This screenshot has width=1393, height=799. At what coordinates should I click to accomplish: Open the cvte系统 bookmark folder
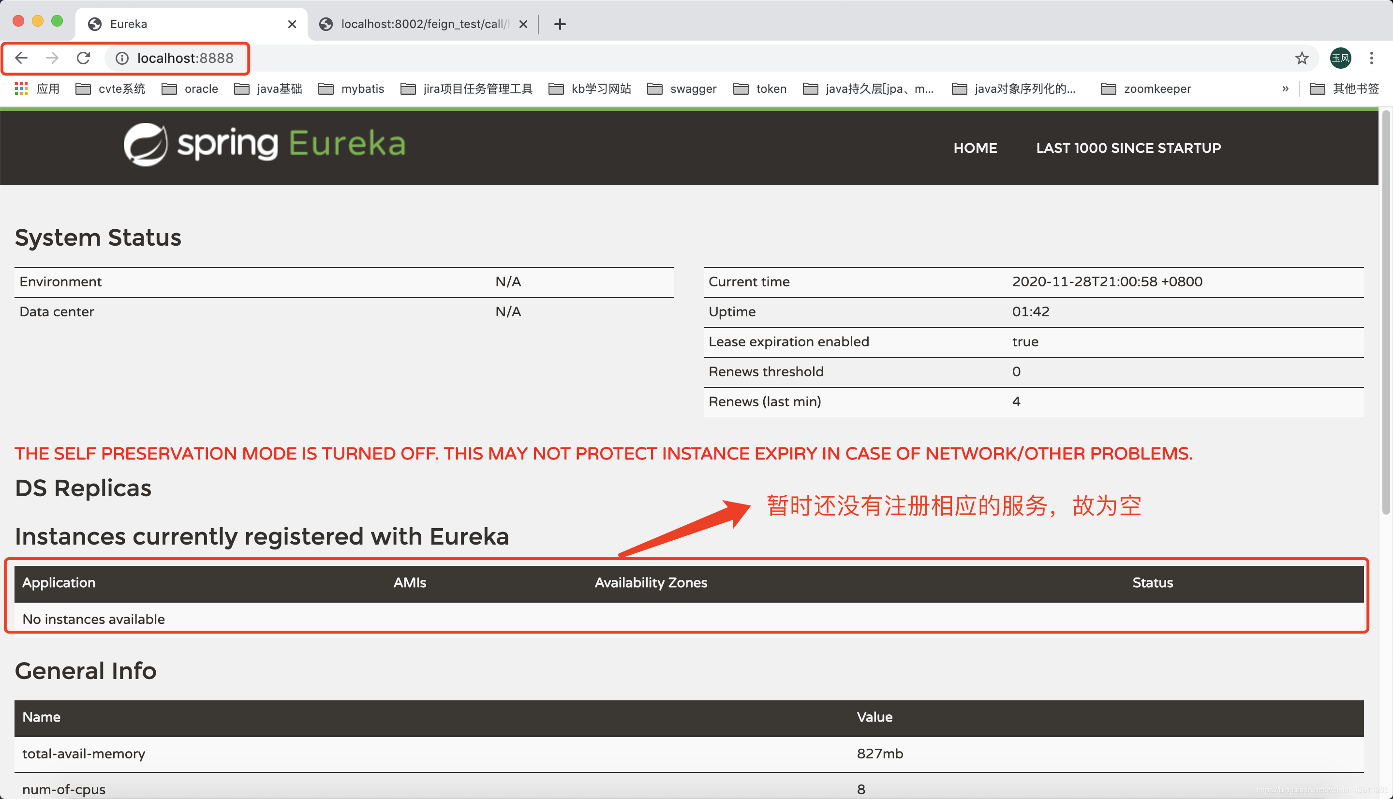tap(110, 89)
